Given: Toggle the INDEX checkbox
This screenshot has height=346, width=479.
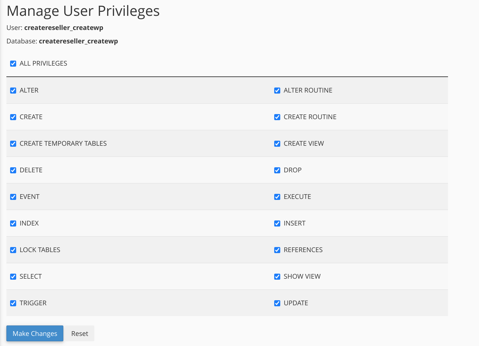Looking at the screenshot, I should pos(13,223).
